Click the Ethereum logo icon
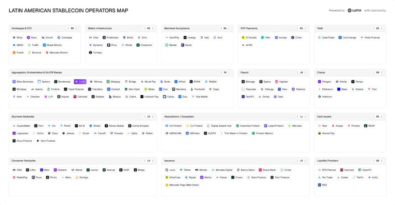This screenshot has height=205, width=395. pyautogui.click(x=320, y=89)
